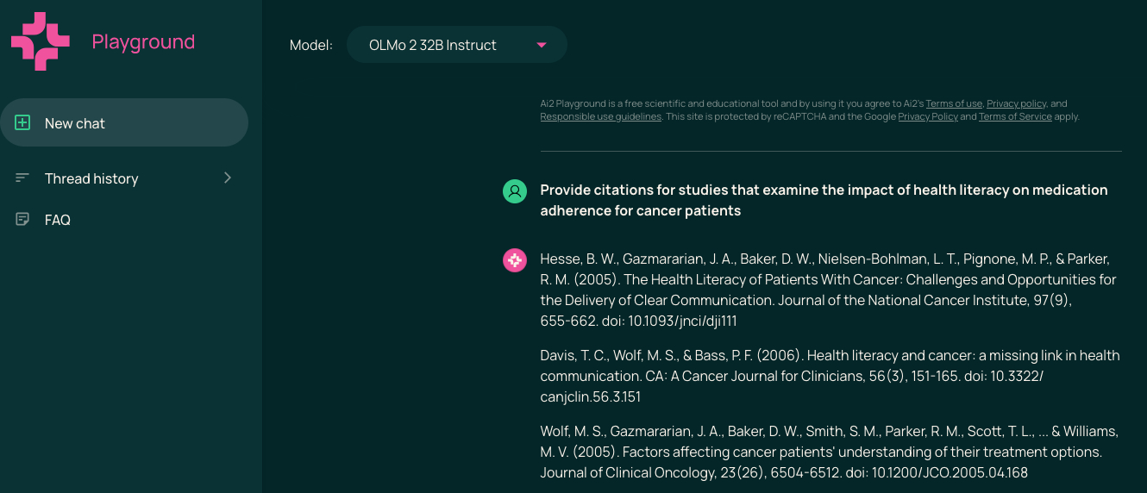This screenshot has width=1147, height=493.
Task: Open the Responsible use guidelines link
Action: tap(601, 116)
